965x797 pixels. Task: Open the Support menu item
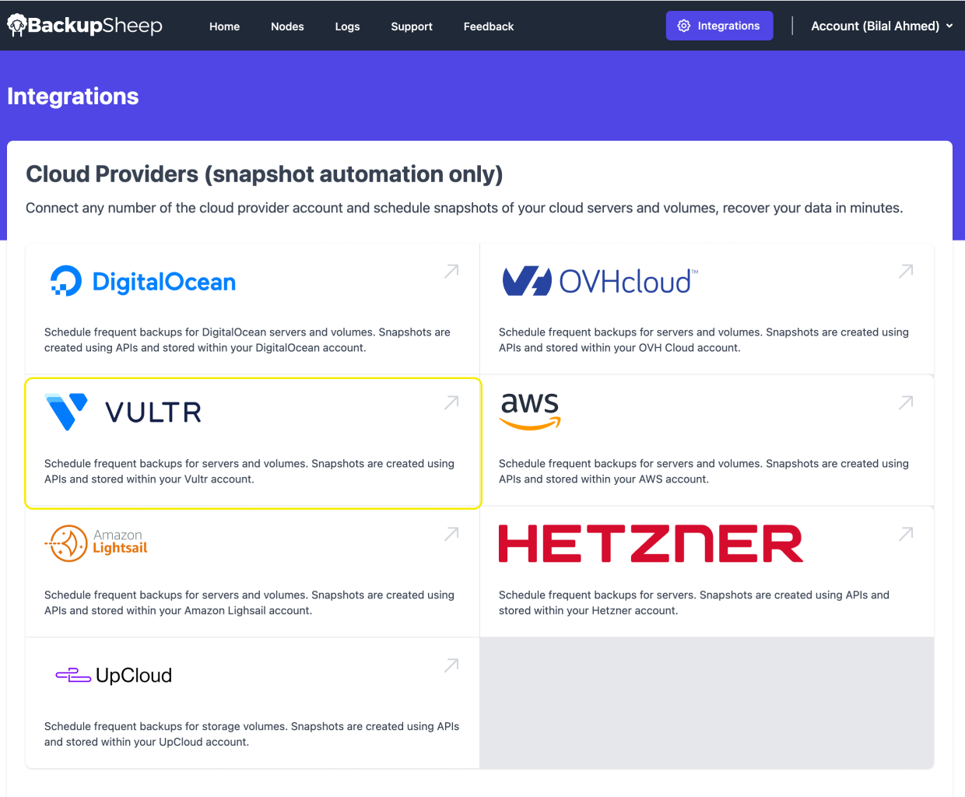(412, 26)
